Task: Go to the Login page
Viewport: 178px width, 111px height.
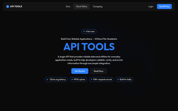Action: click(x=151, y=6)
